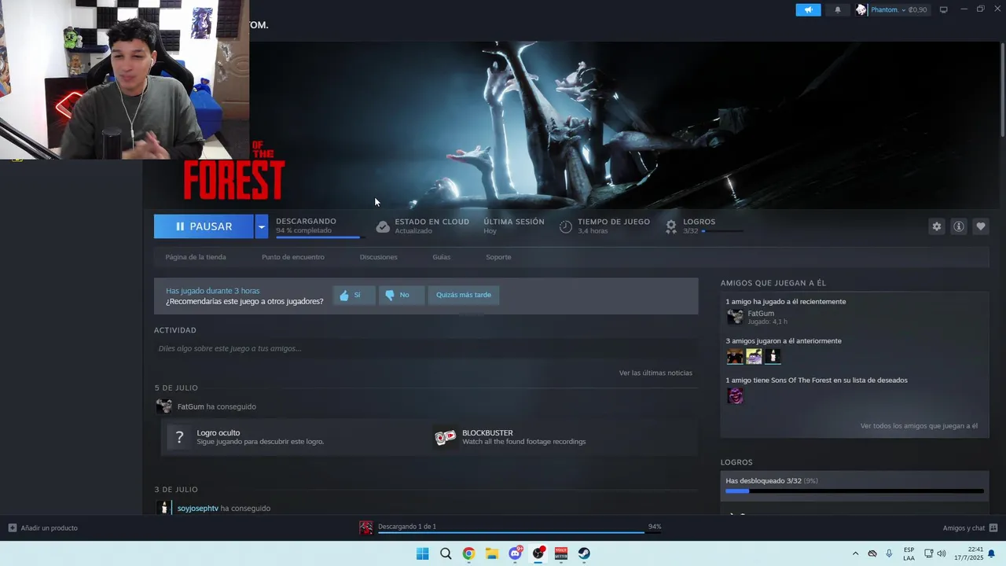Click the achievements progress bar in LOGROS panel
1006x566 pixels.
[854, 491]
